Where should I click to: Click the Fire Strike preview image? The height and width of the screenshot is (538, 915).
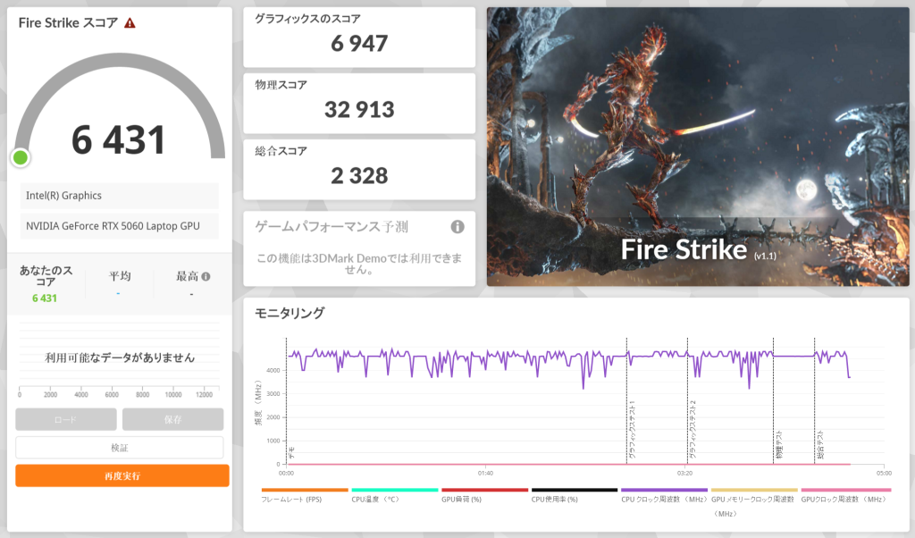(x=697, y=147)
